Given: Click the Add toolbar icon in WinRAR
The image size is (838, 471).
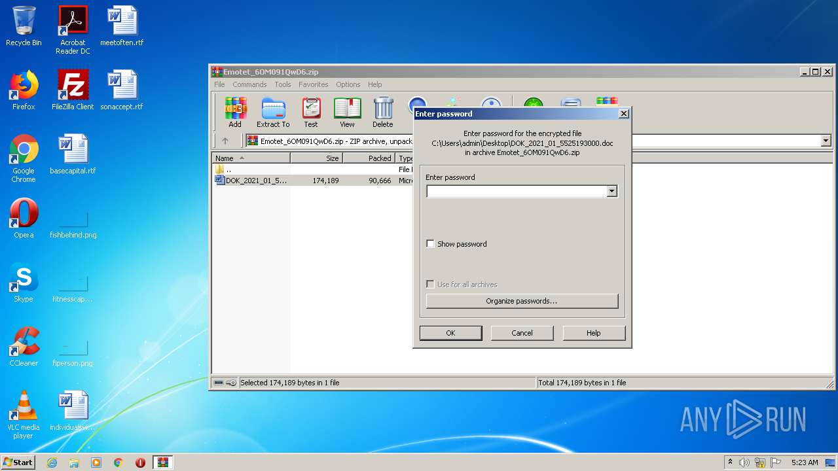Looking at the screenshot, I should pyautogui.click(x=234, y=113).
